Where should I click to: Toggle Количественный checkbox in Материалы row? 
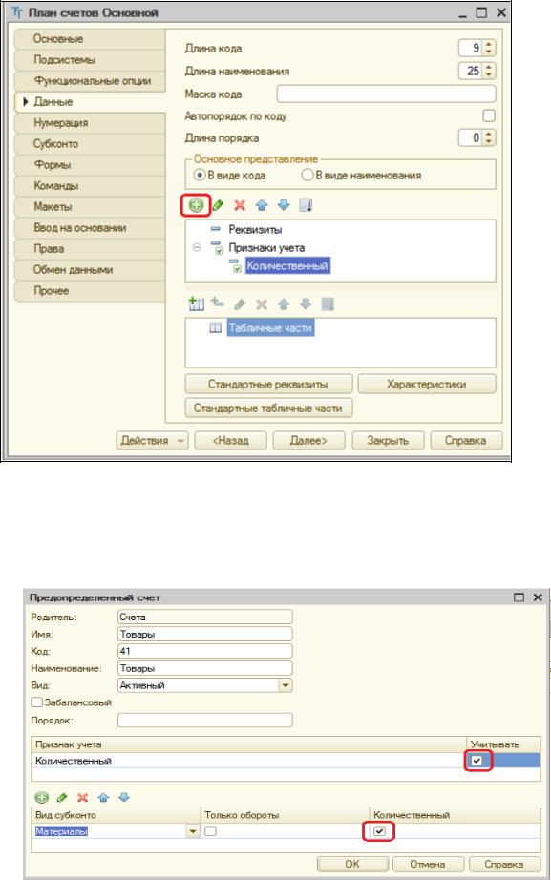[x=380, y=831]
